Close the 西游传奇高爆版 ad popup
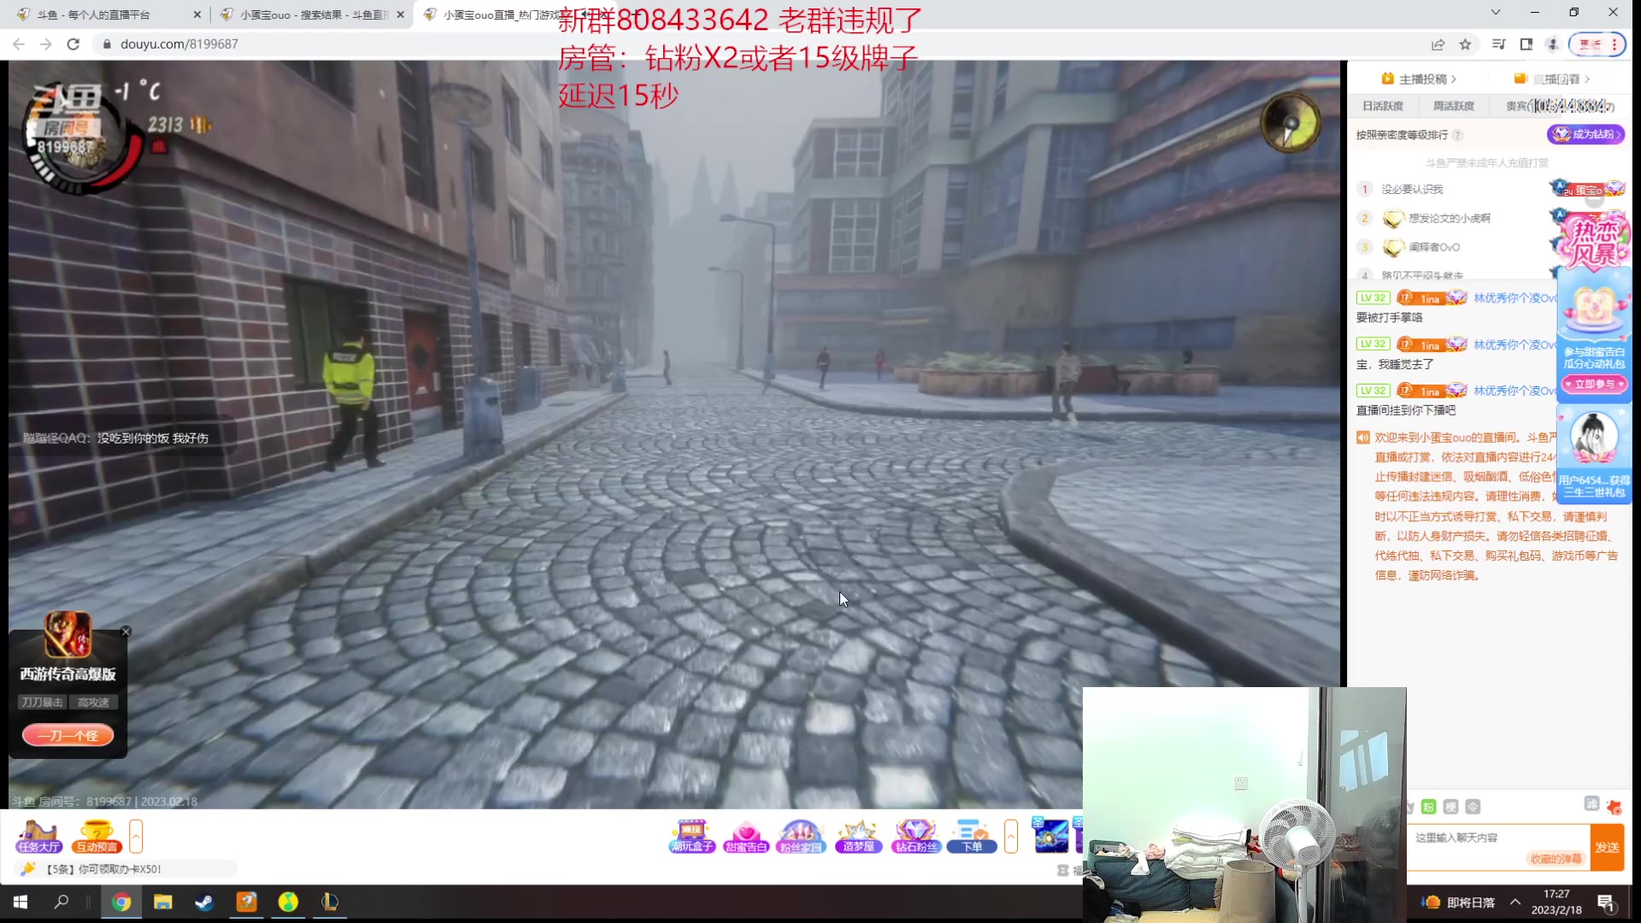 [126, 632]
